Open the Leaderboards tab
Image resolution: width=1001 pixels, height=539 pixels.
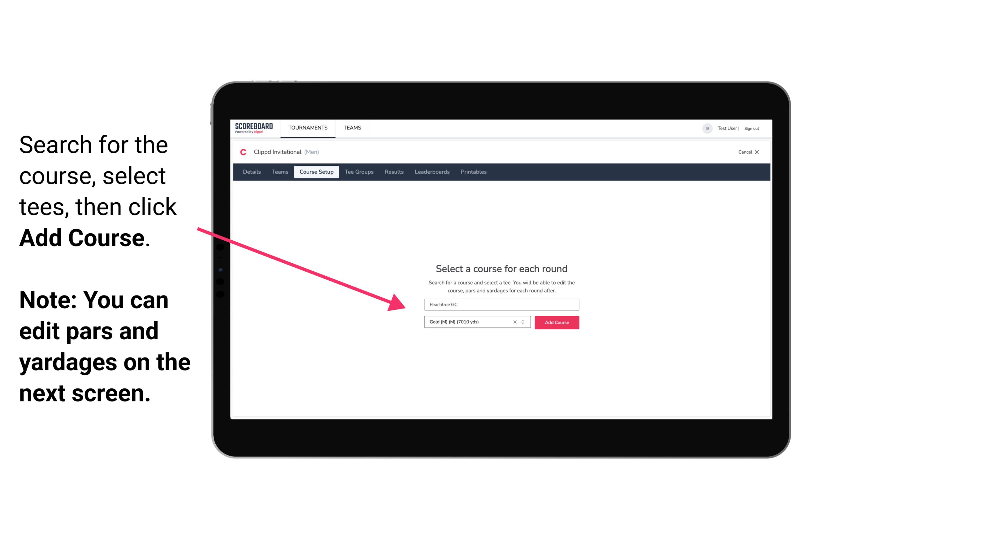(x=432, y=172)
